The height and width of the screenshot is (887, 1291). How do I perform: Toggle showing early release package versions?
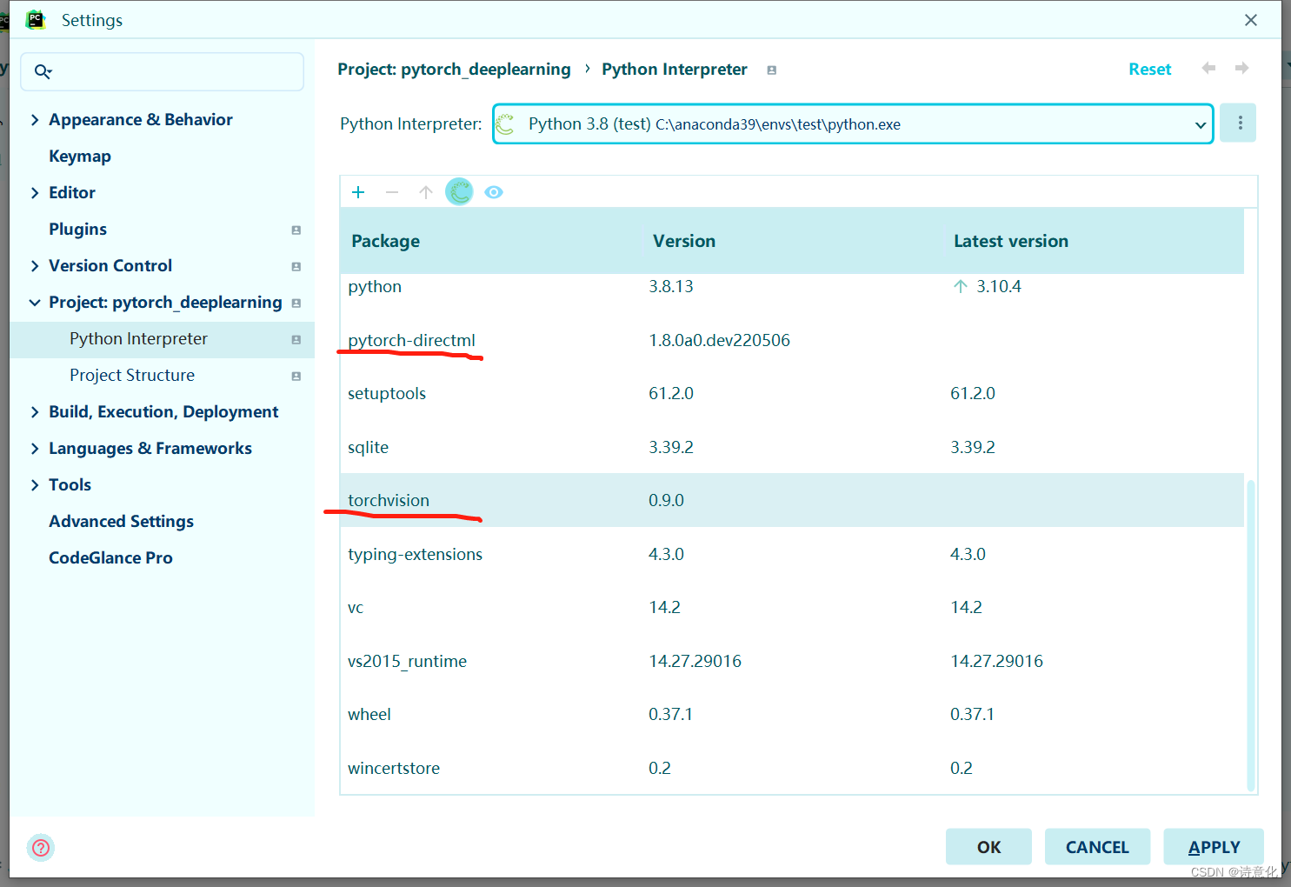[x=493, y=191]
